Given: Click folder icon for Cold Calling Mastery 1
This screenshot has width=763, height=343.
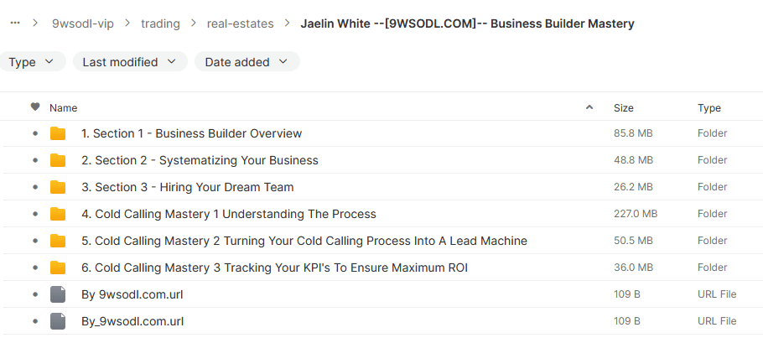Looking at the screenshot, I should (58, 214).
